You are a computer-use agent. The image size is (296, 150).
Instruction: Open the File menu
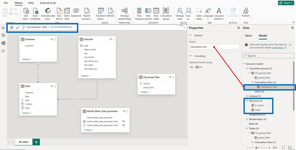click(x=6, y=3)
